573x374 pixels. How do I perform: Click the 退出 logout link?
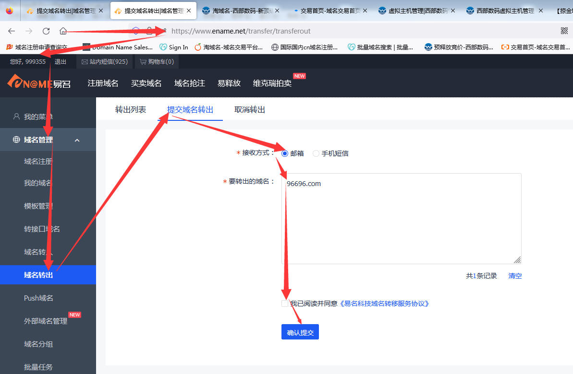point(61,62)
